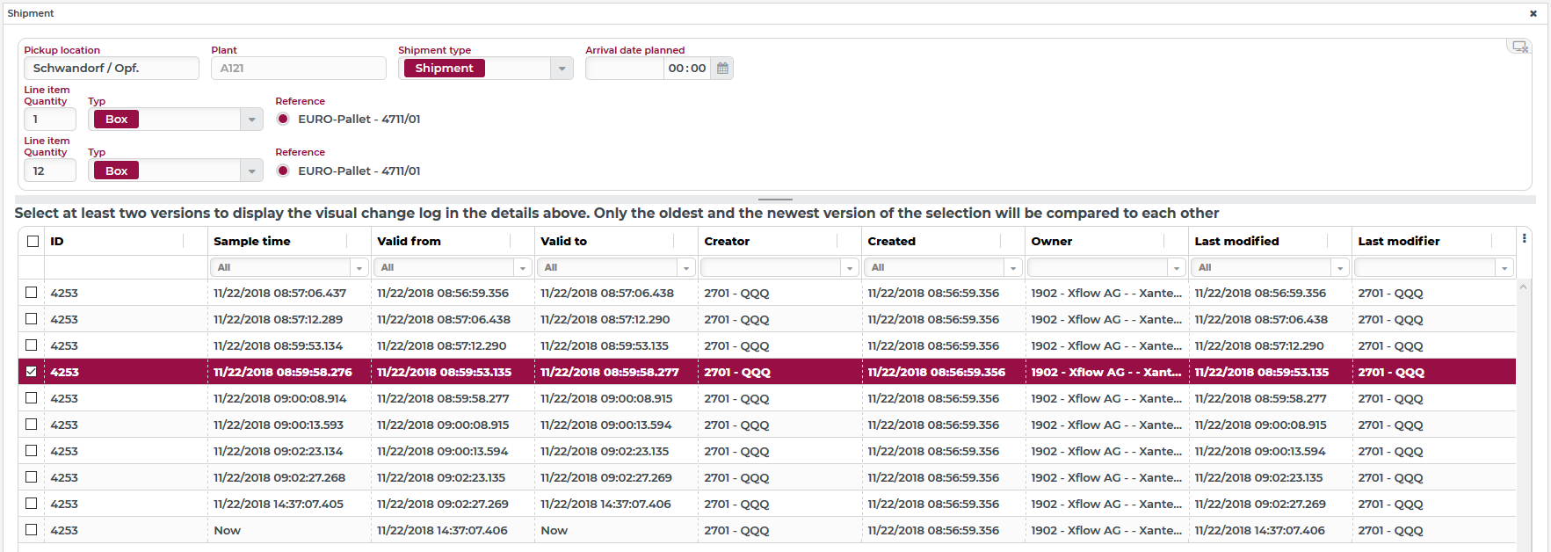Open the arrival date calendar picker
This screenshot has height=552, width=1551.
pyautogui.click(x=722, y=69)
